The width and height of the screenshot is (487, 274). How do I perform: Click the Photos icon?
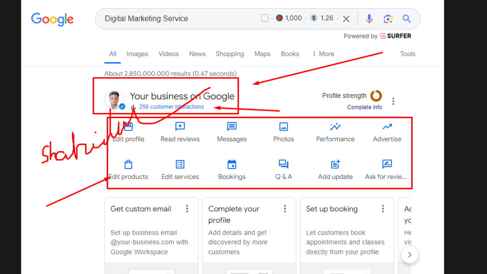[x=283, y=126]
